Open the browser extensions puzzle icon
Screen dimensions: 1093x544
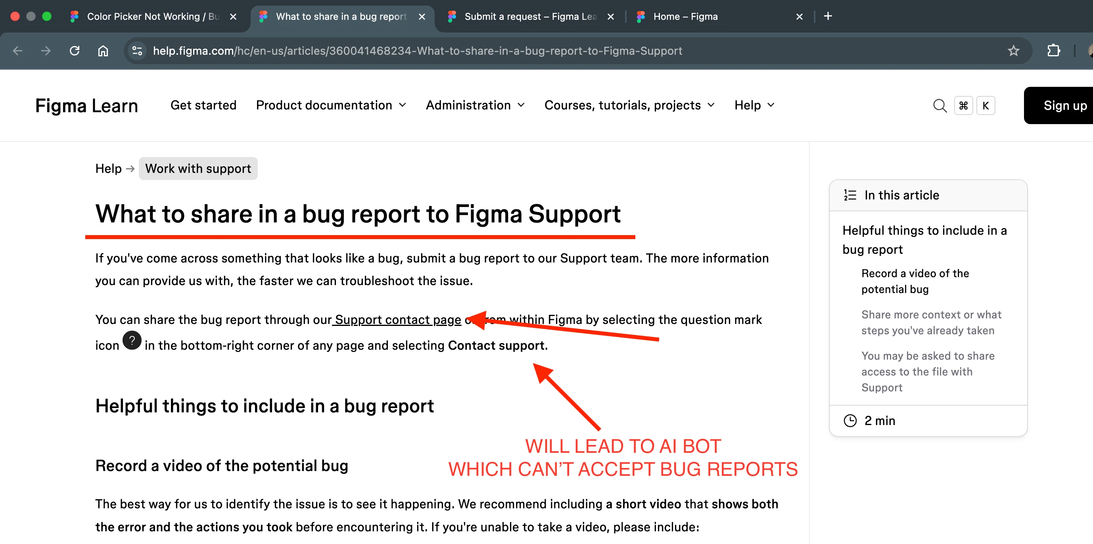(x=1053, y=51)
